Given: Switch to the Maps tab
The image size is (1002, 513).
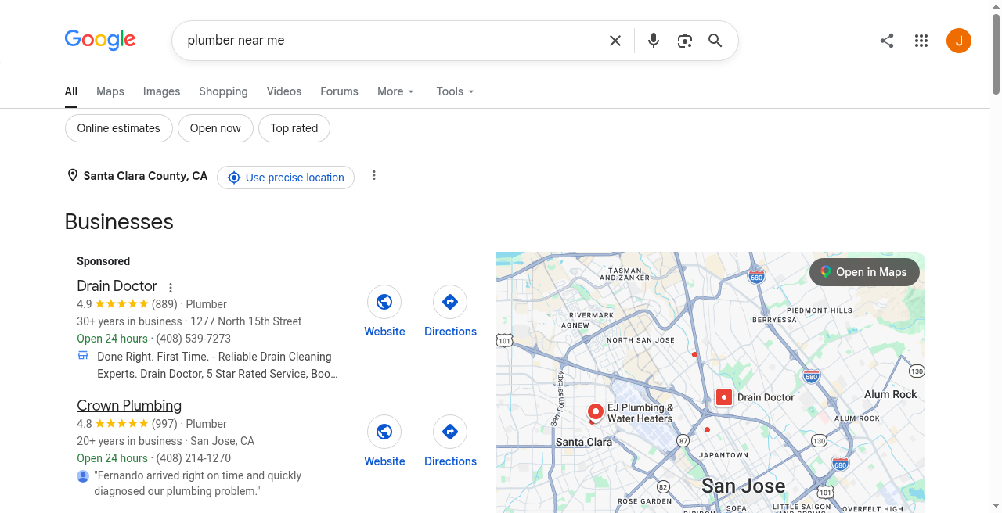Looking at the screenshot, I should point(110,91).
